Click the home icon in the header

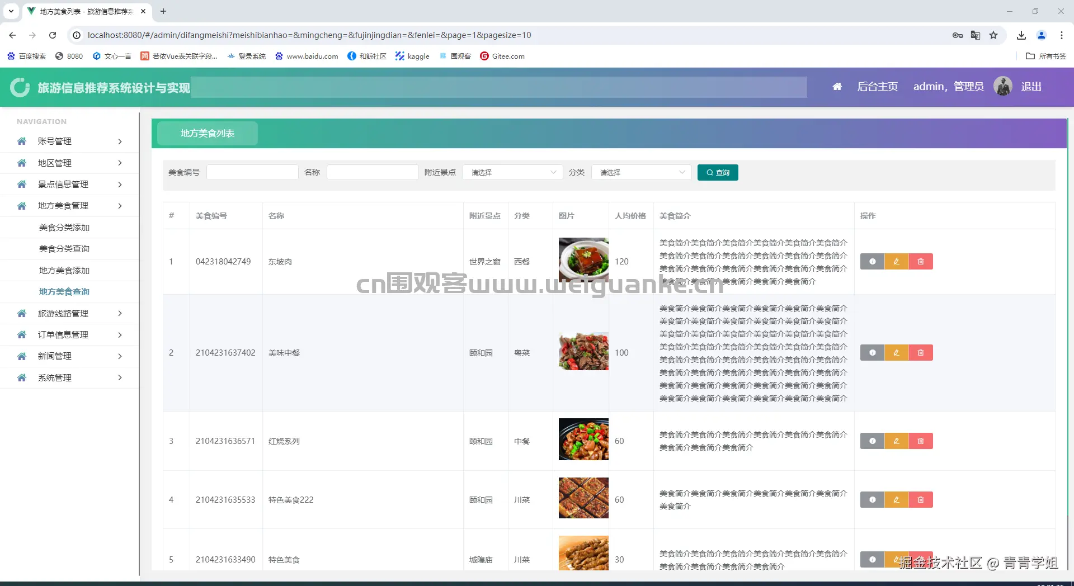point(837,87)
